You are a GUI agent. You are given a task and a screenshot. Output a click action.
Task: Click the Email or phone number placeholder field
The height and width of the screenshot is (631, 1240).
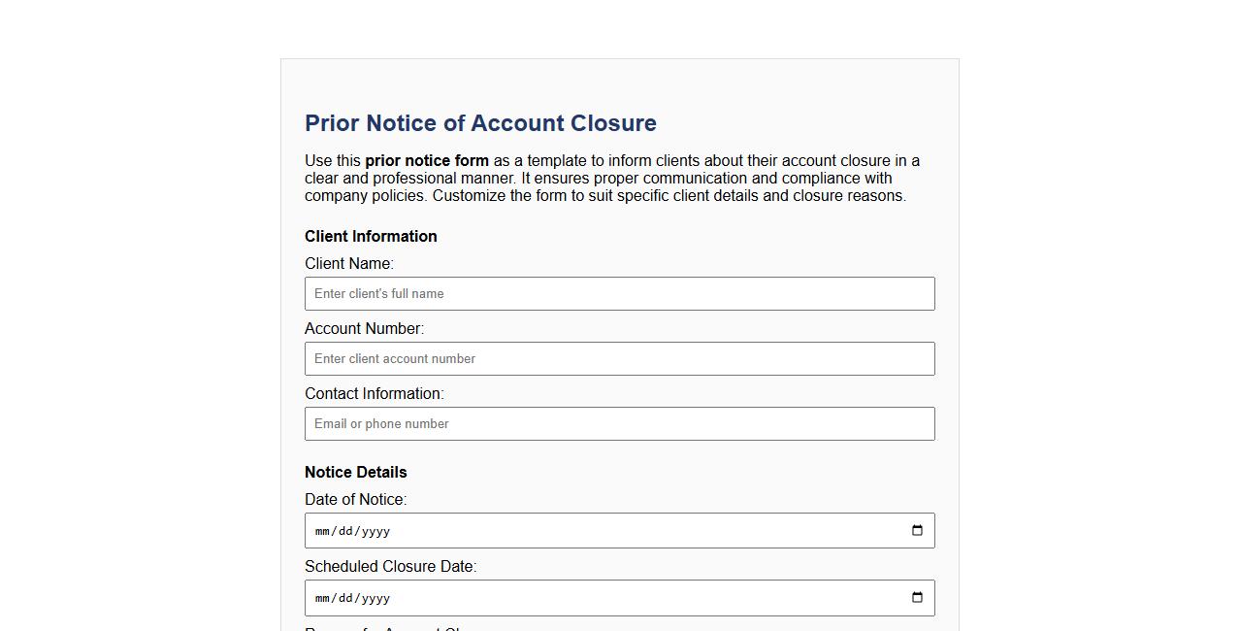click(619, 423)
